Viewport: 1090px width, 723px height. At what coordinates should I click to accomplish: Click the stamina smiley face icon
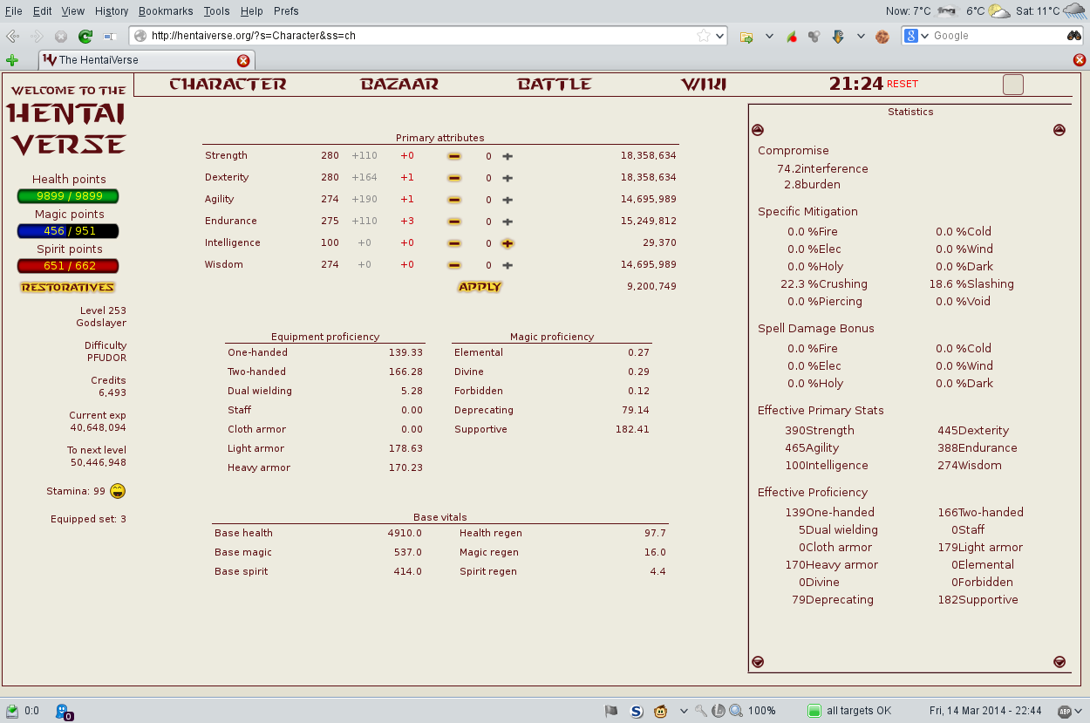(118, 491)
